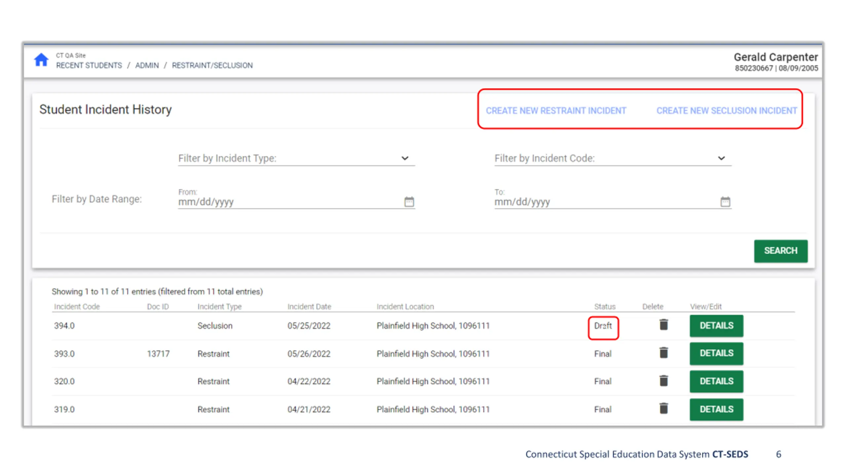
Task: Open the From date calendar picker
Action: pos(409,201)
